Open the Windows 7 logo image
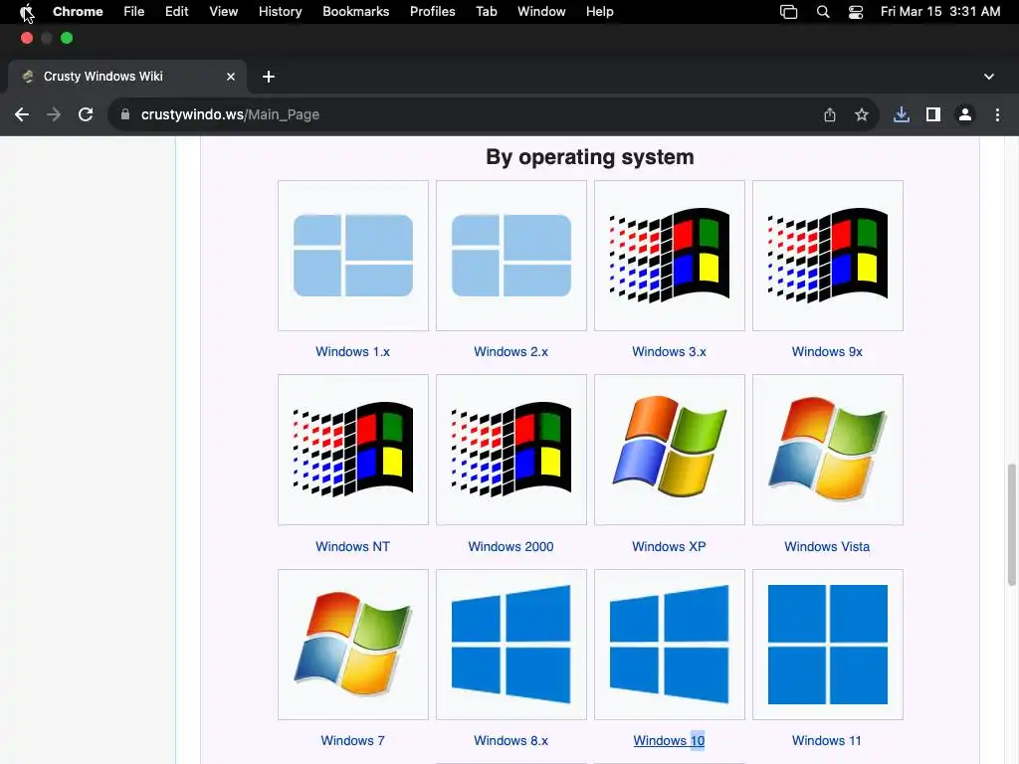 pyautogui.click(x=353, y=645)
